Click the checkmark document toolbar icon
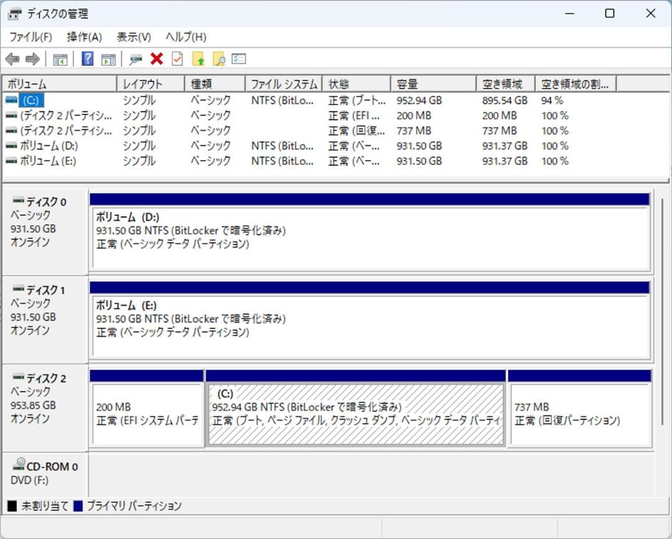Viewport: 672px width, 539px height. [176, 59]
